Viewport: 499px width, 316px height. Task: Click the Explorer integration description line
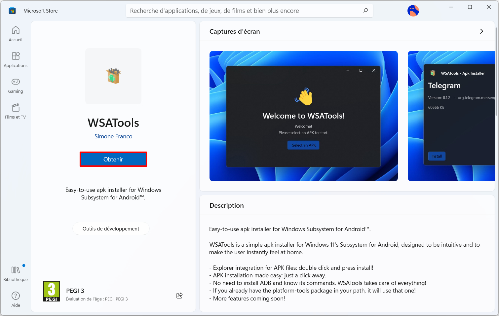click(291, 268)
